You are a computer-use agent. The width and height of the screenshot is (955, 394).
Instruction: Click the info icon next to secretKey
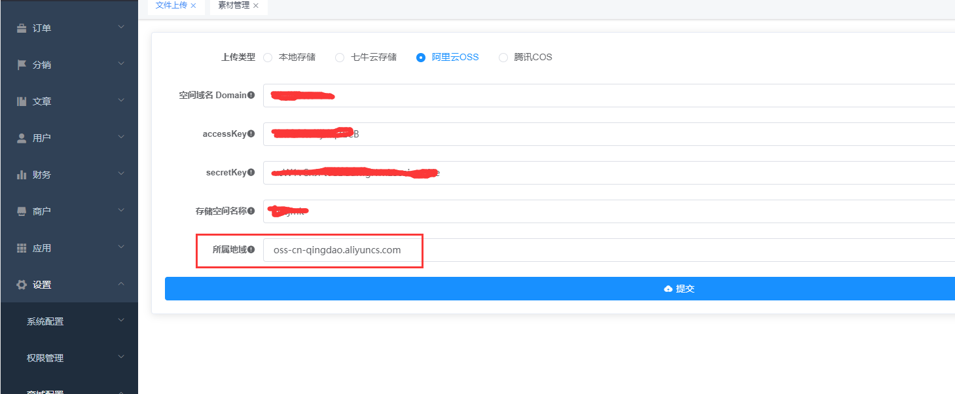pos(251,173)
